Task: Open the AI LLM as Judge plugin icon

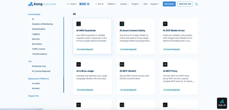Action: tap(79, 64)
